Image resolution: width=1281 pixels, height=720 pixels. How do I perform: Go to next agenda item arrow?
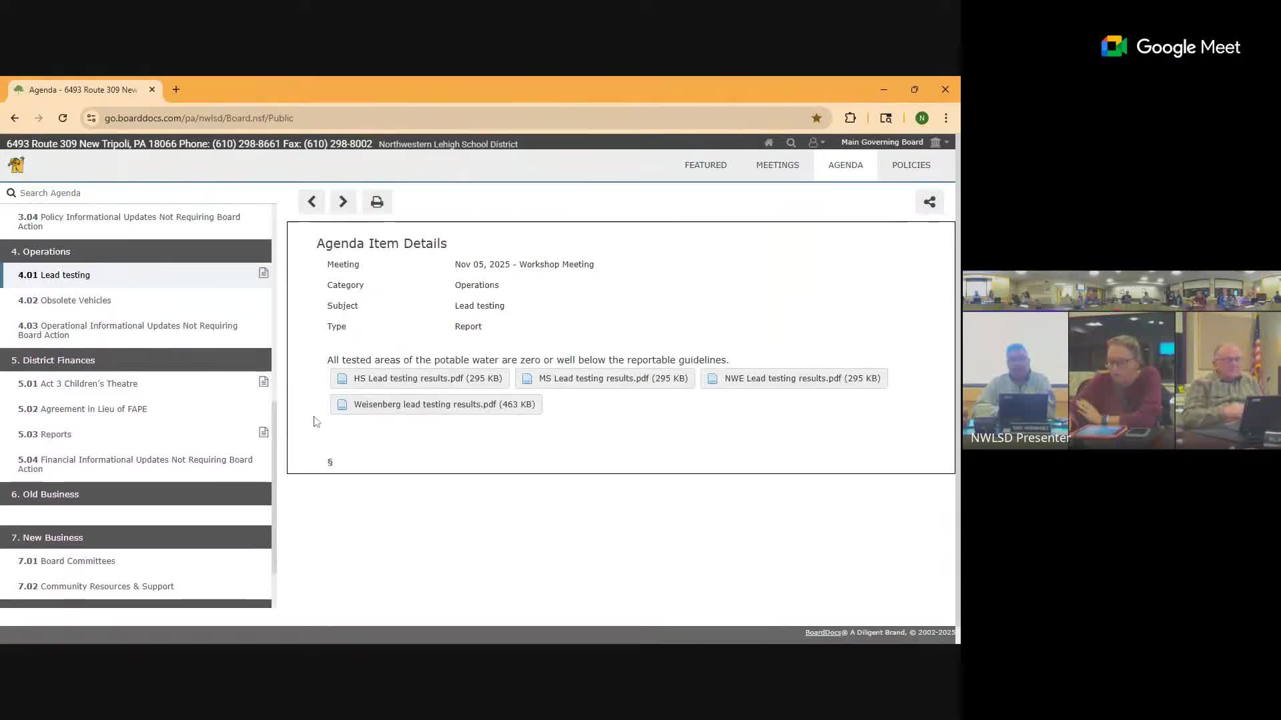(x=343, y=202)
